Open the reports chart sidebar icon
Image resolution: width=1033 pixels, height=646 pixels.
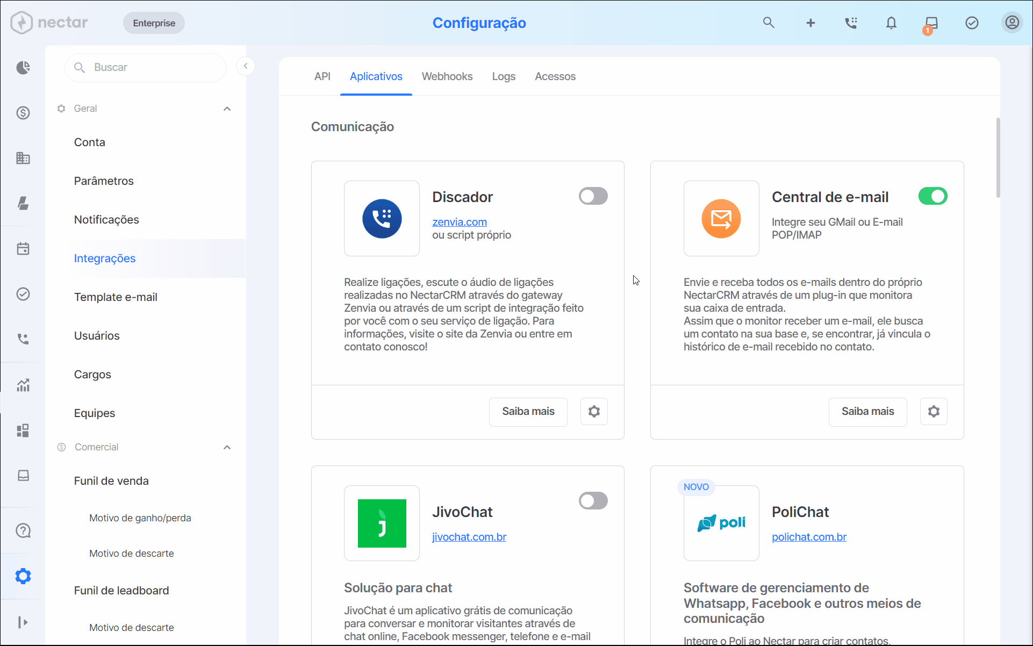[x=23, y=385]
